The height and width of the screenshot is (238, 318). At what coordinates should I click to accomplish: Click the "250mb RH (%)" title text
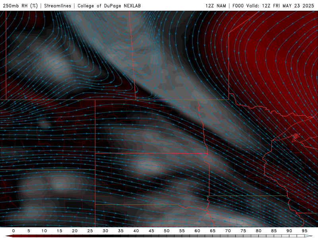coord(20,6)
